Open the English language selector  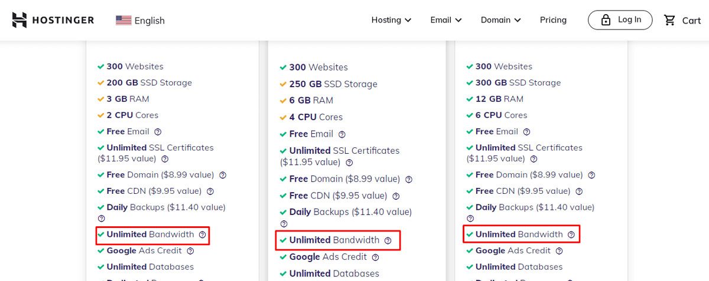(x=141, y=21)
